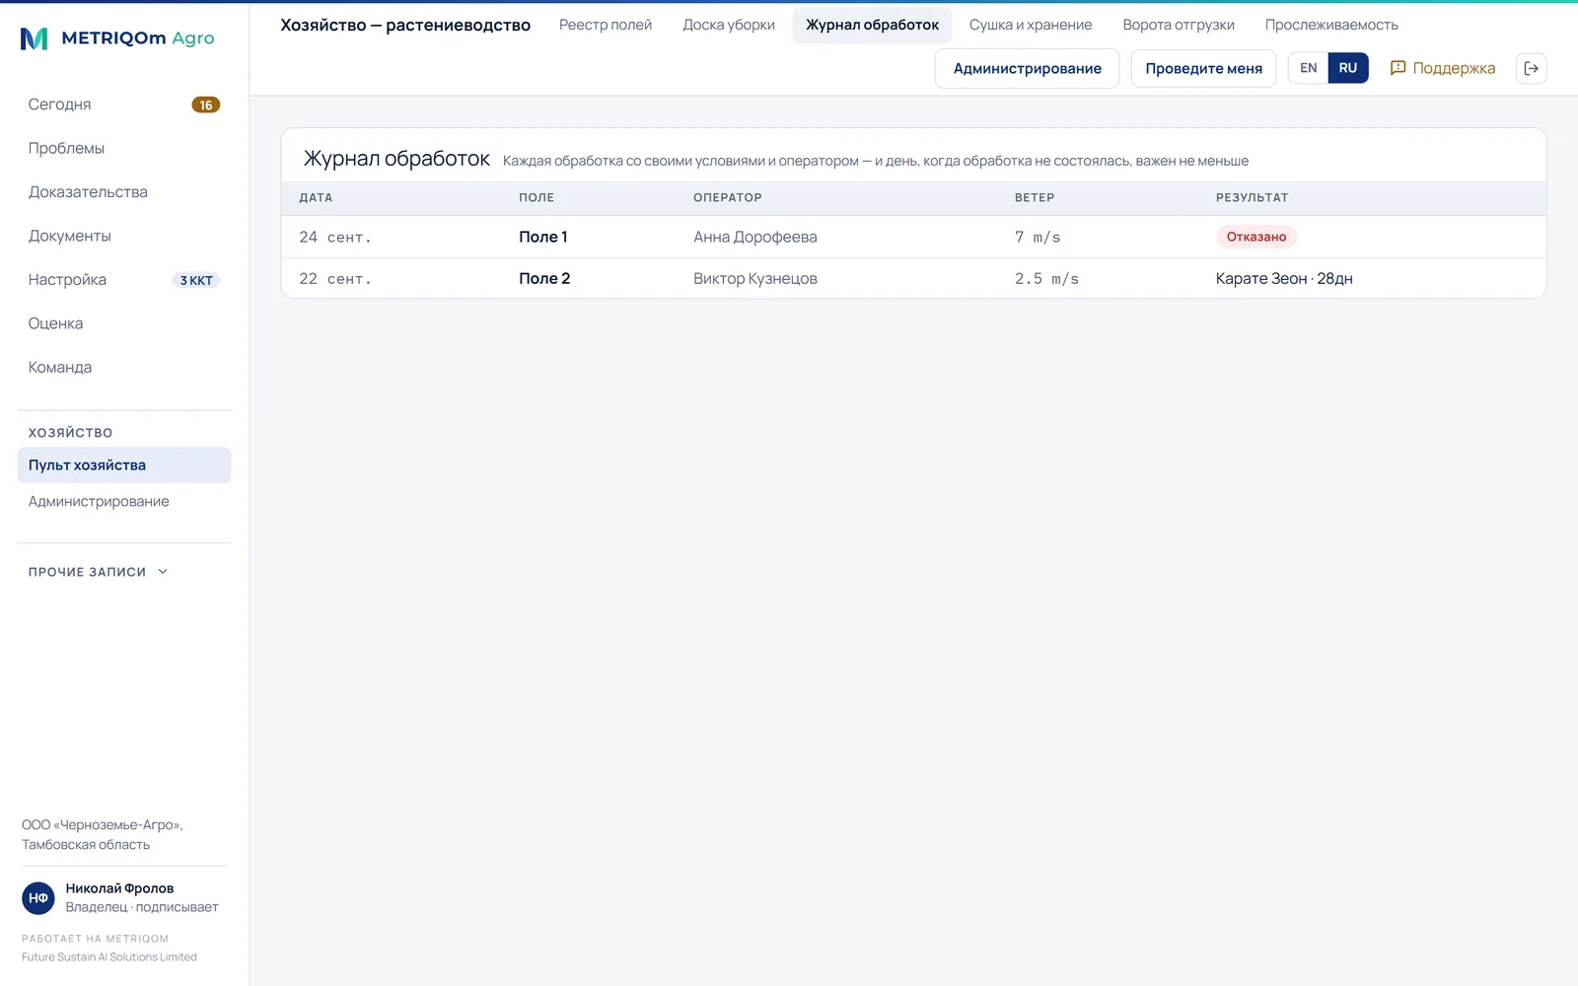Click the METRIQOm Agro logo
Image resolution: width=1578 pixels, height=986 pixels.
pyautogui.click(x=117, y=38)
